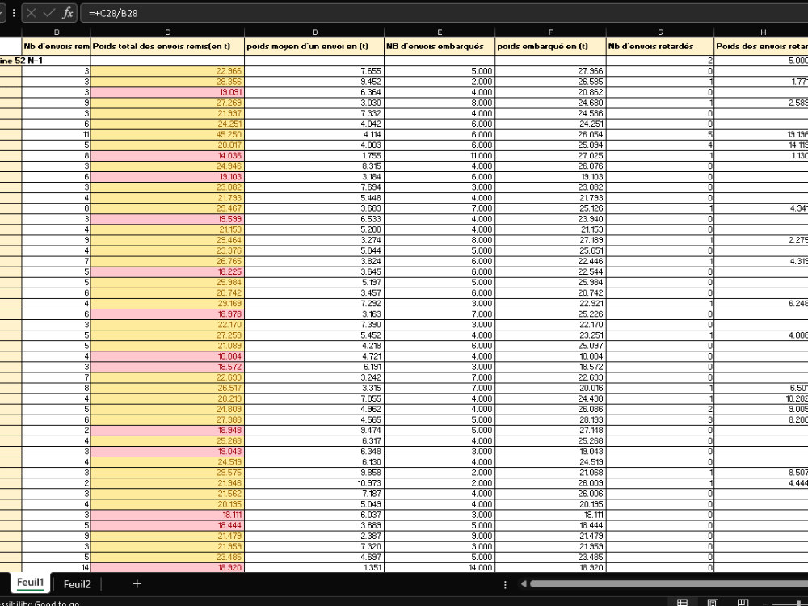The height and width of the screenshot is (606, 808).
Task: Select the cell with value 14 in column B
Action: click(x=57, y=568)
